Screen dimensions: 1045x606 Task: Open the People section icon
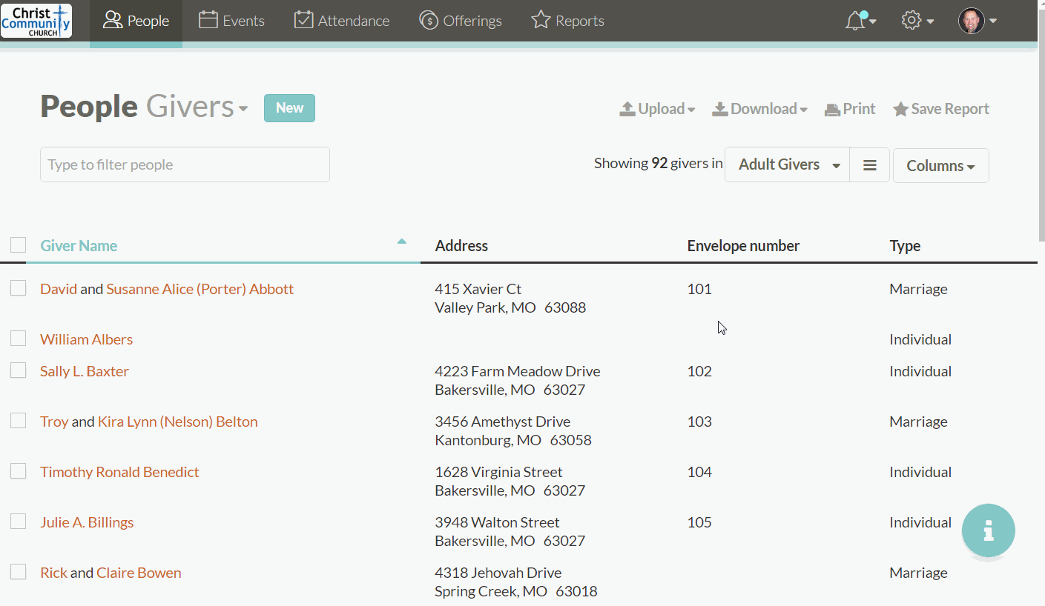coord(113,20)
